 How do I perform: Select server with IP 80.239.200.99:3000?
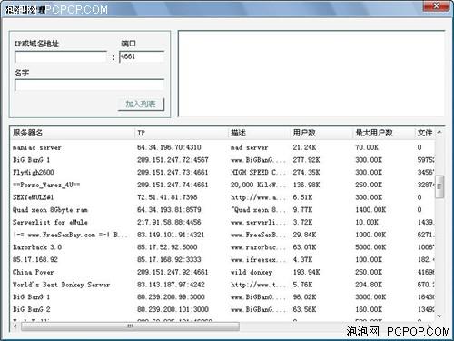click(222, 297)
